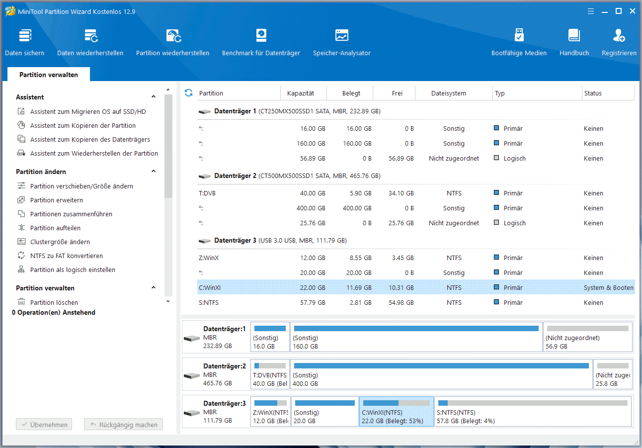
Task: Click the Rückgängig machen button
Action: [123, 425]
